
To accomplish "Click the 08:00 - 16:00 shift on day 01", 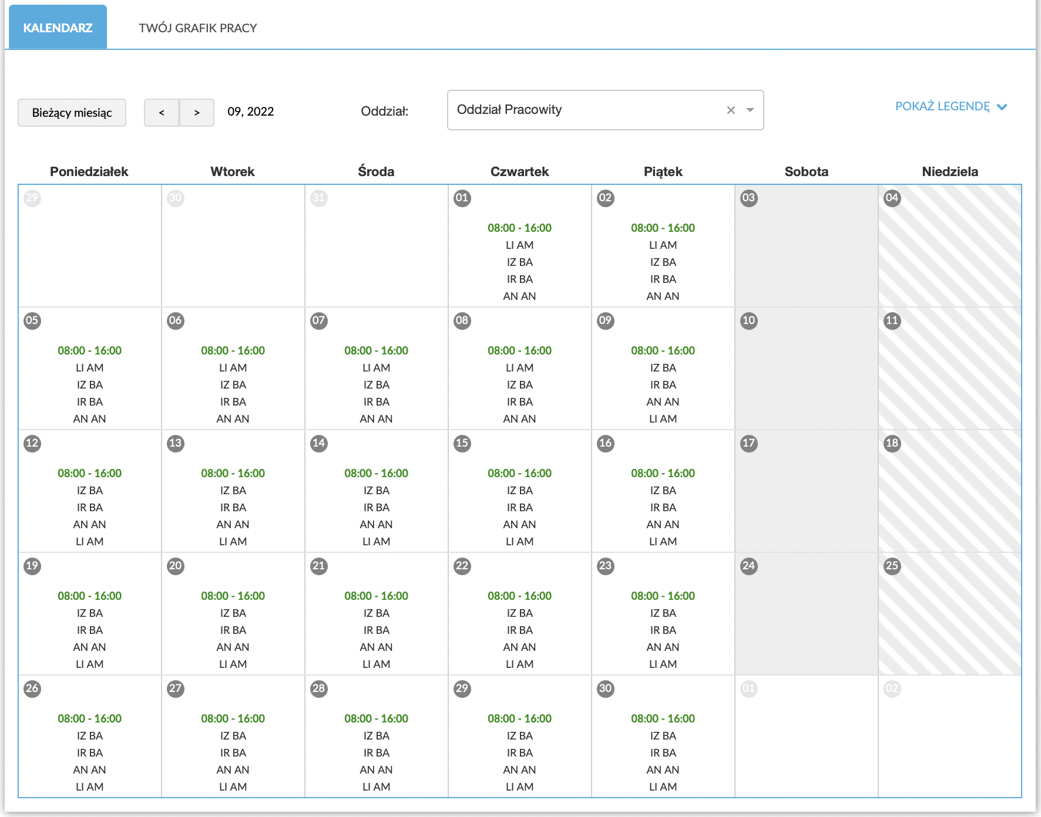I will 520,228.
